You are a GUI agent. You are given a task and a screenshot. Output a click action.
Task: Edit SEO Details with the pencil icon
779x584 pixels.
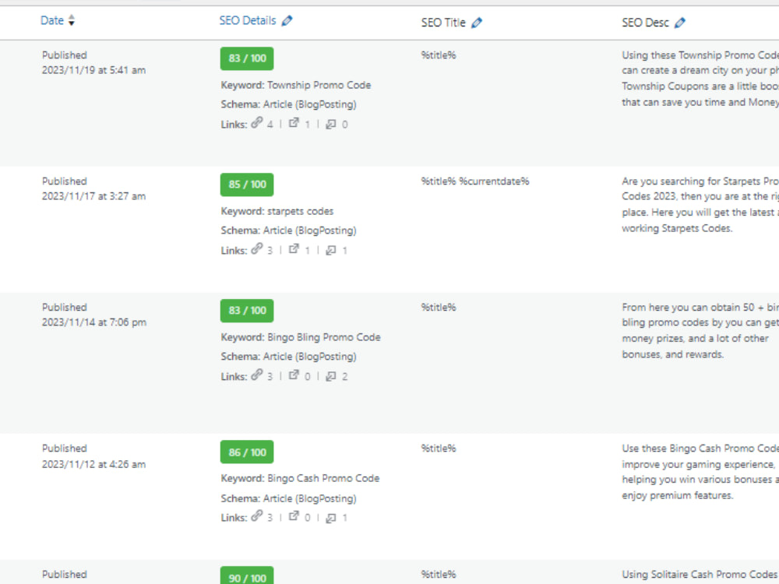tap(287, 21)
